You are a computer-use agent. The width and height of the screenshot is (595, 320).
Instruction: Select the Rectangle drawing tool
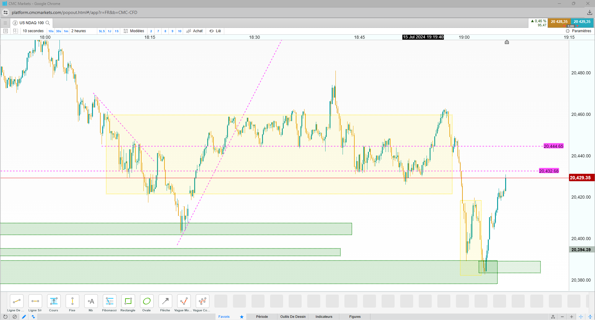128,303
